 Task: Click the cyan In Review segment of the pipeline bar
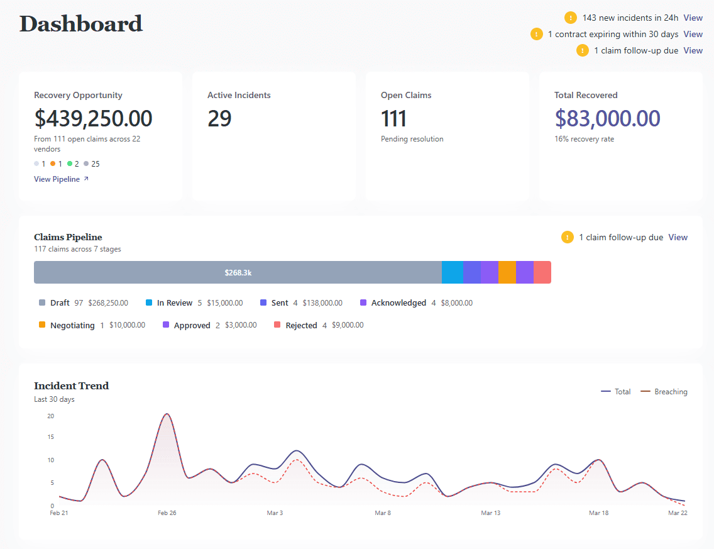tap(452, 272)
